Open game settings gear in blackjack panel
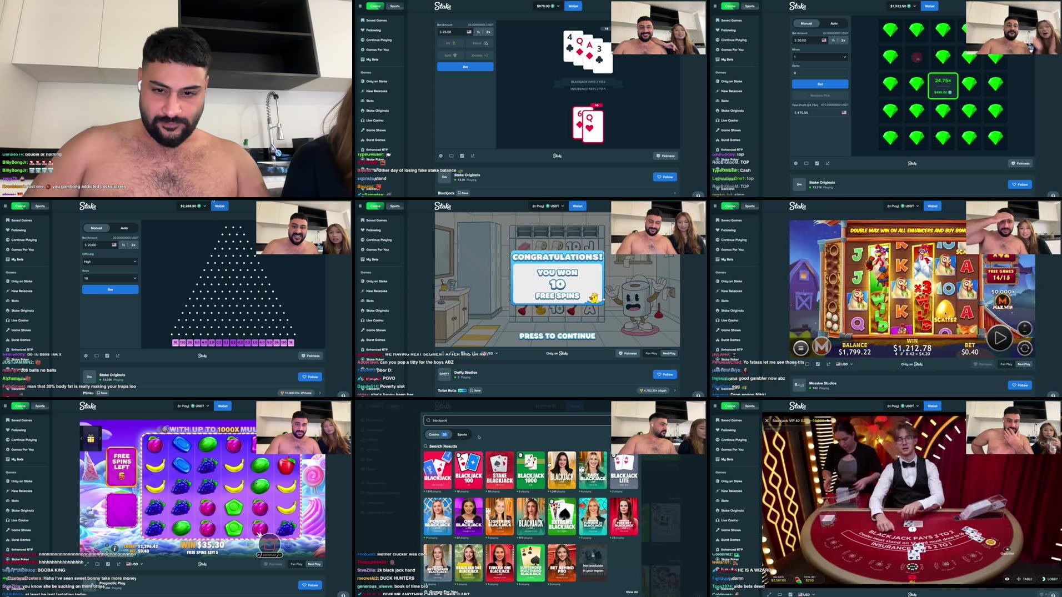This screenshot has width=1062, height=597. point(440,155)
